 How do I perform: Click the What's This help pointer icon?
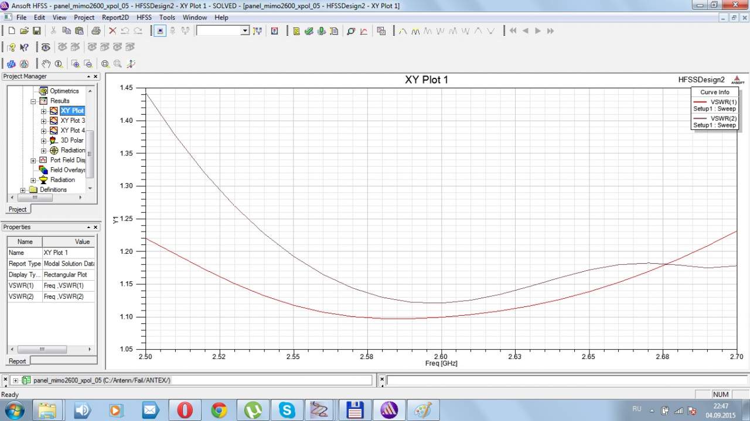(24, 47)
